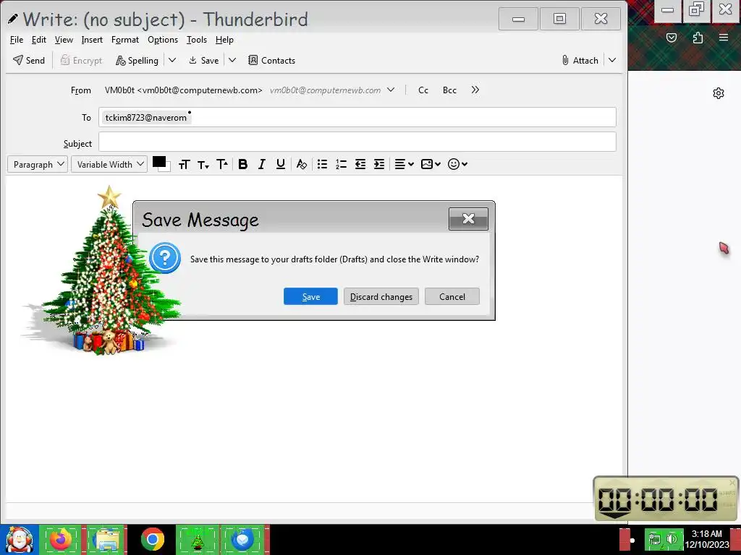This screenshot has height=555, width=741.
Task: Click the settings gear in Firefox page
Action: tap(719, 93)
